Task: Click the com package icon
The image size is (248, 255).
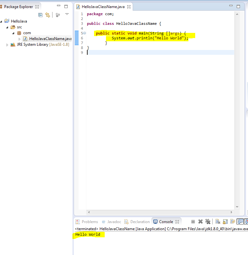Action: 19,33
